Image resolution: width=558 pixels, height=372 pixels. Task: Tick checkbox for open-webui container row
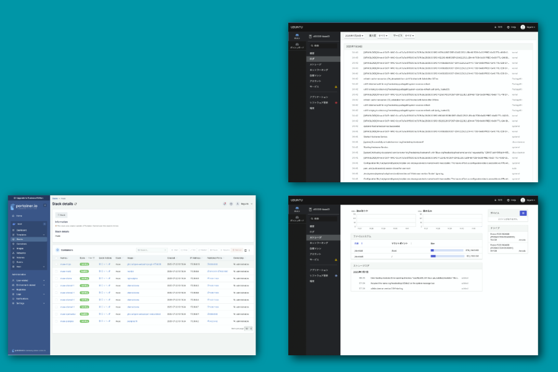point(56,314)
